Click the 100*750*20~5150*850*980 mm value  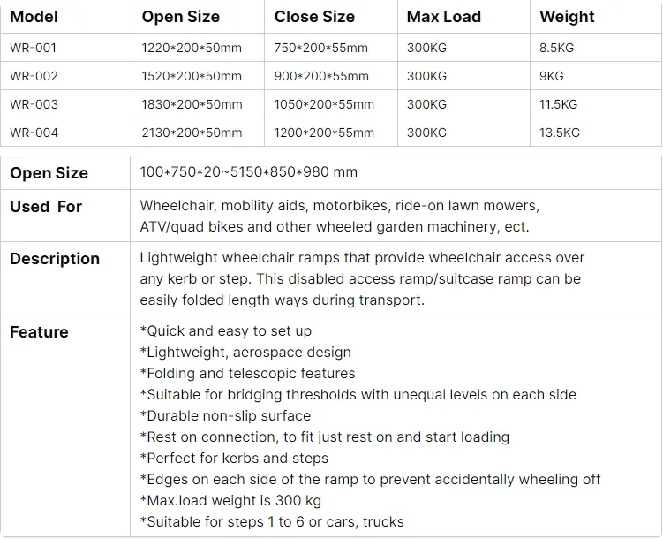[249, 172]
